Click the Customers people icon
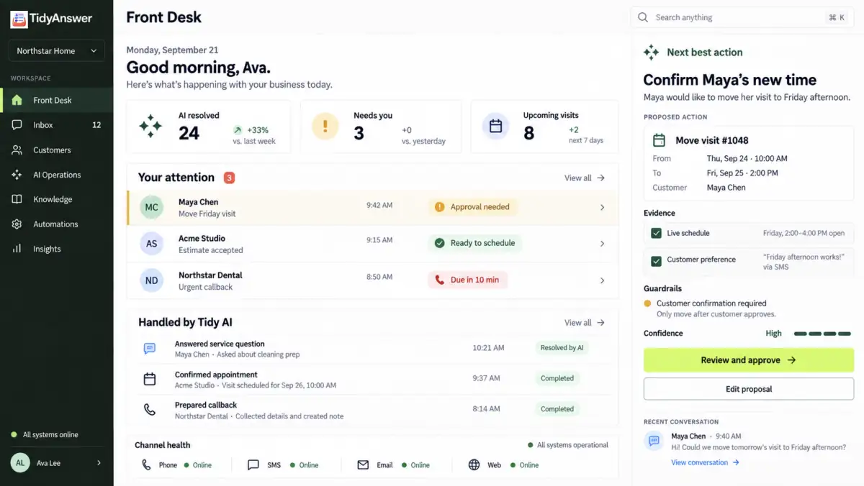 click(17, 150)
